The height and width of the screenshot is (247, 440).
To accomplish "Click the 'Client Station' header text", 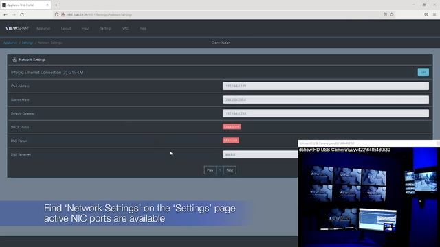I will (x=221, y=43).
